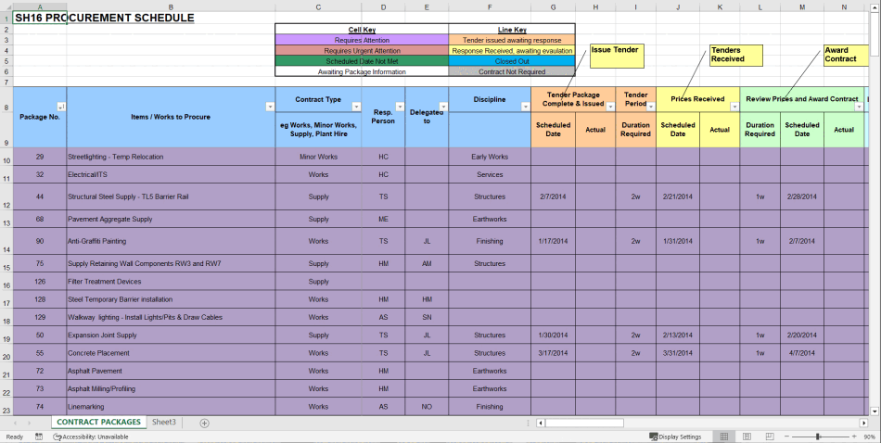Image resolution: width=881 pixels, height=443 pixels.
Task: Open the Prices Received filter dropdown
Action: point(734,107)
